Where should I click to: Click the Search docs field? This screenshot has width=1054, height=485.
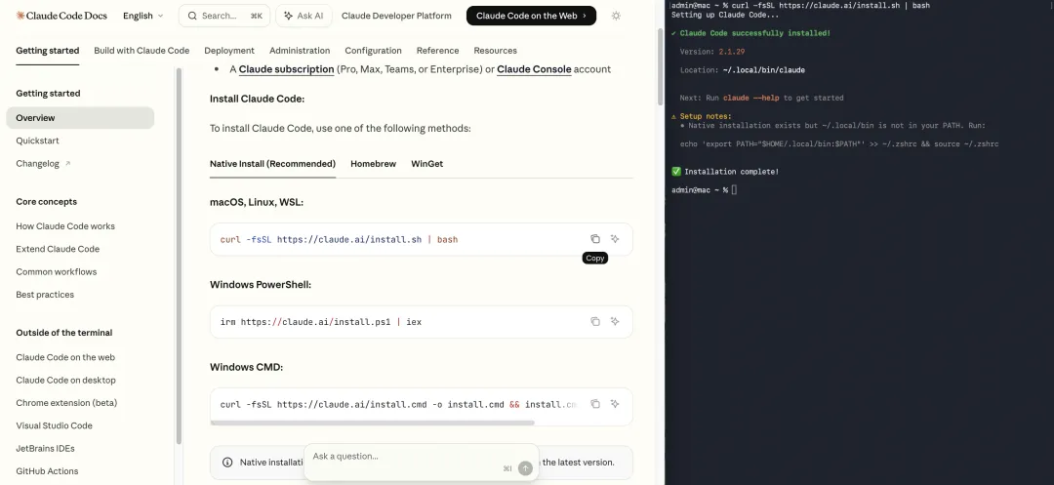[x=223, y=16]
